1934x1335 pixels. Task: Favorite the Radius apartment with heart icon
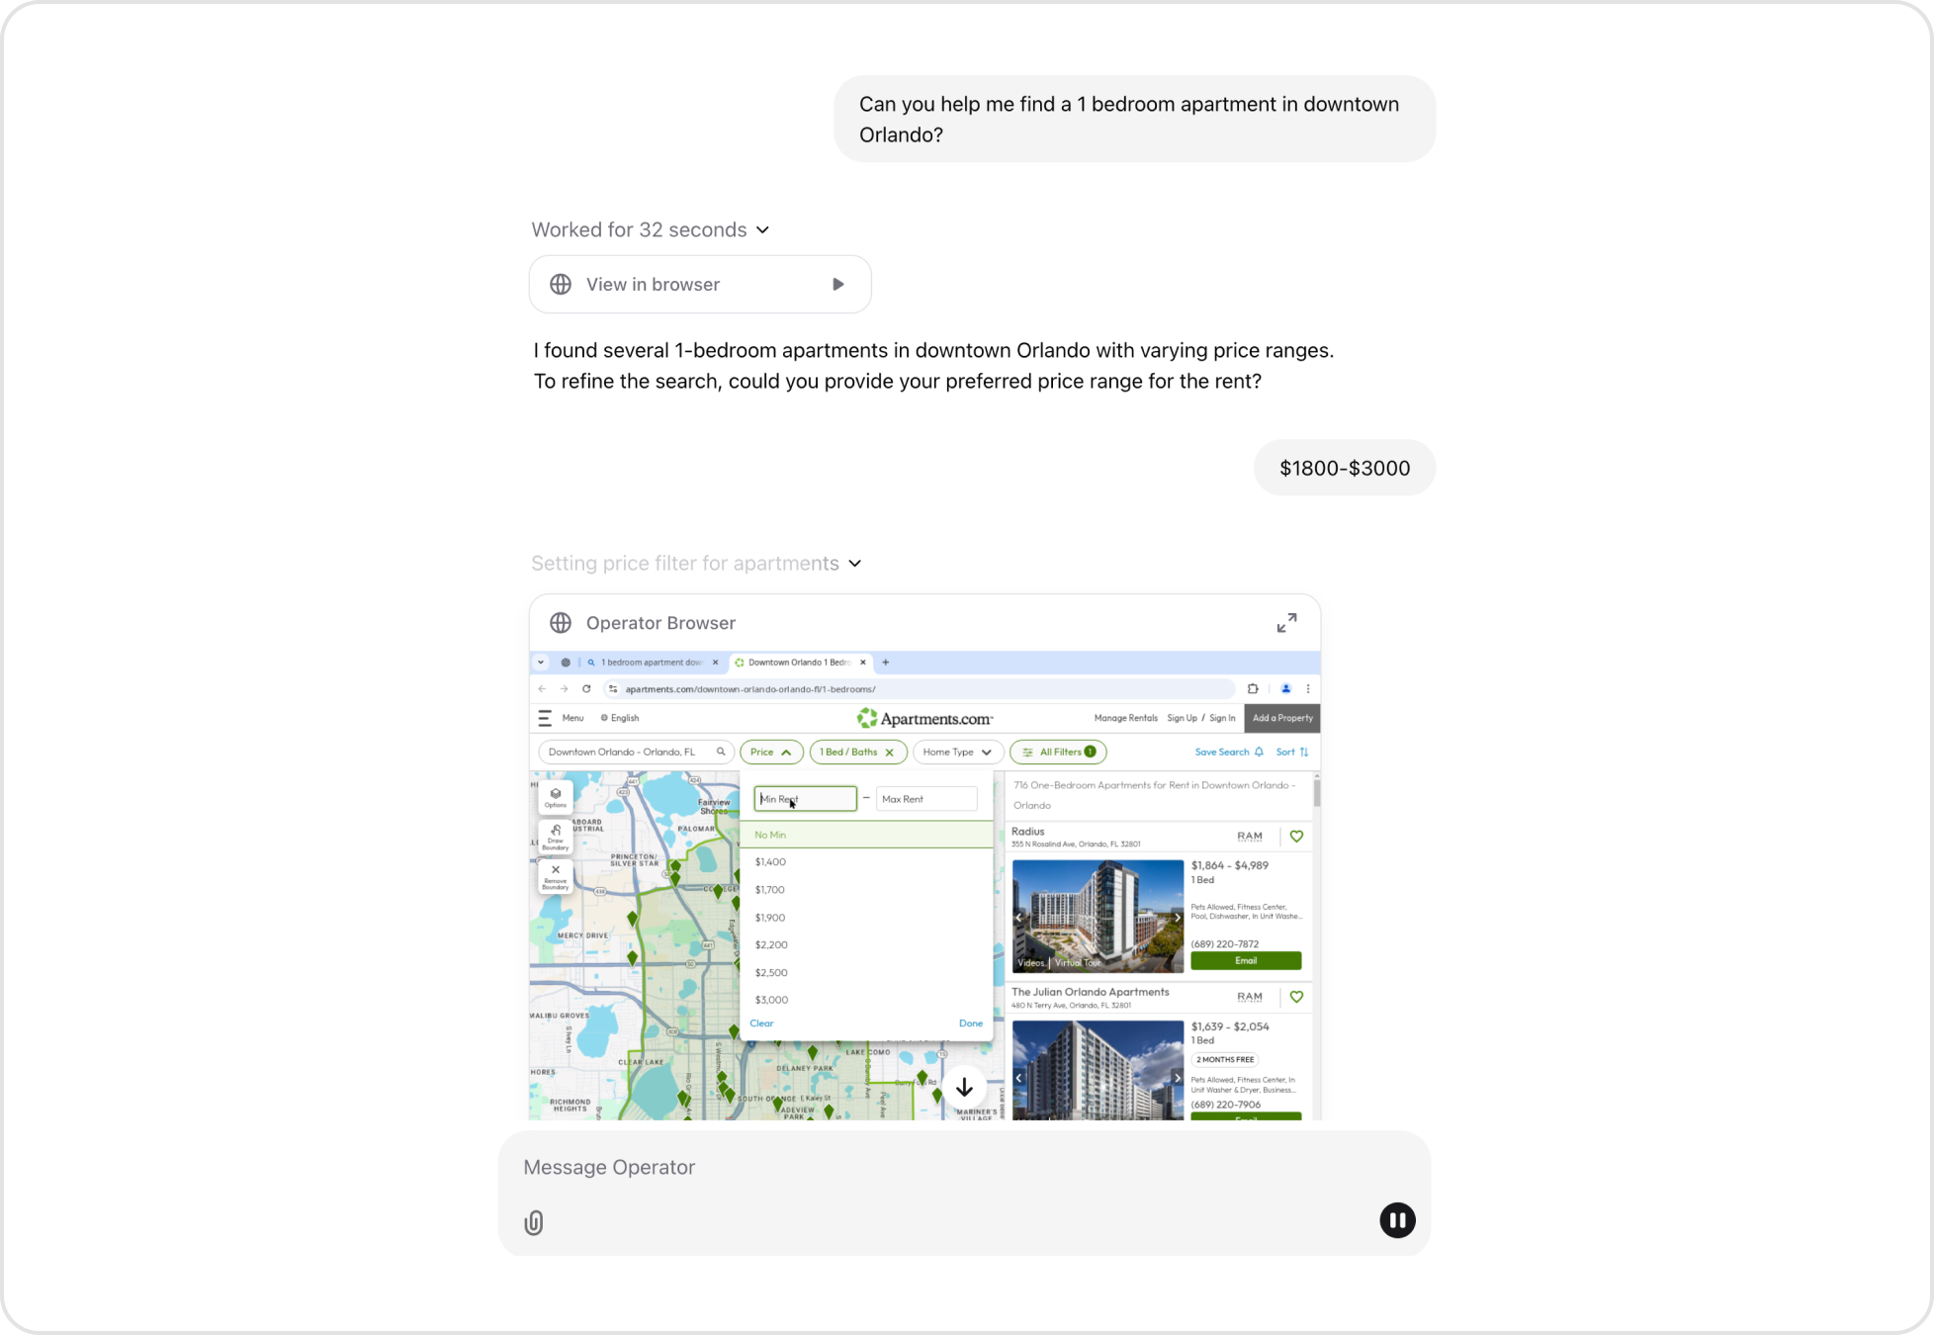(1296, 837)
